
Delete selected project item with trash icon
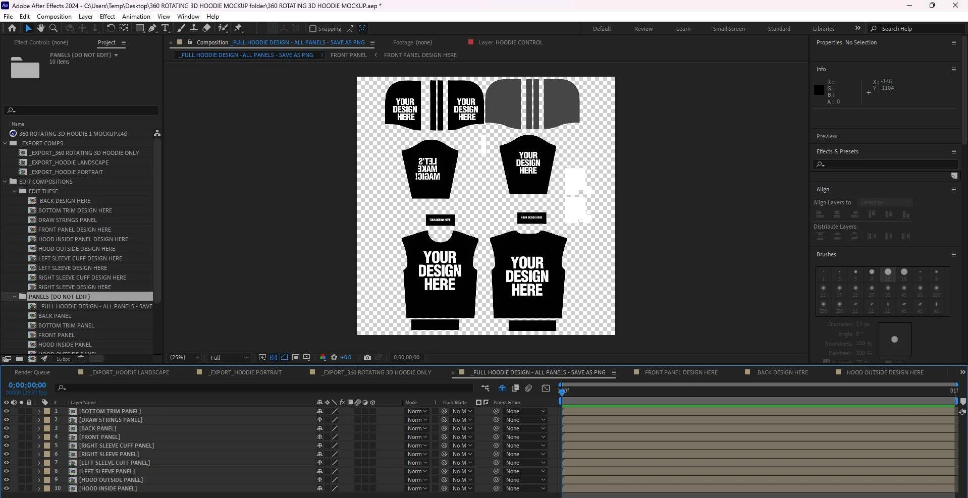coord(81,359)
